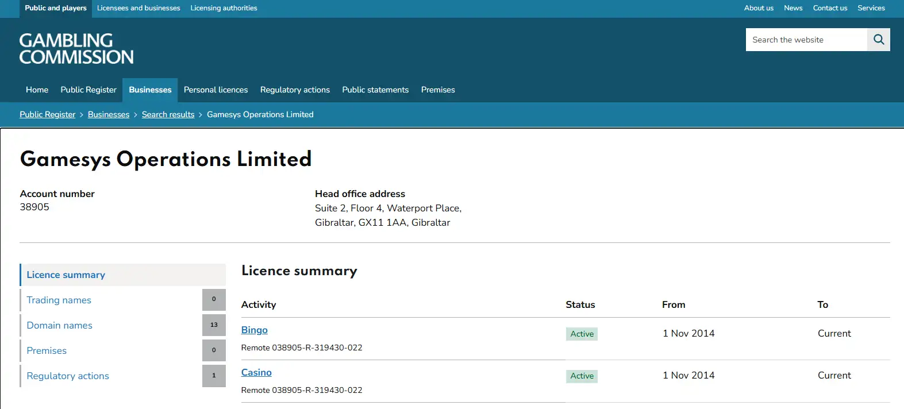904x409 pixels.
Task: Click Casino's To value Current
Action: [x=834, y=375]
